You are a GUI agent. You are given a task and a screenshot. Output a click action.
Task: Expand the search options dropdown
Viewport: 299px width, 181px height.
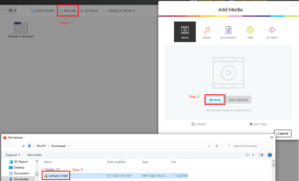[12, 11]
